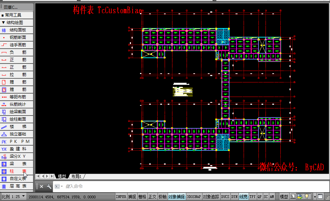Select the 绘柱截面 draw column section tool
This screenshot has height=201, width=330.
click(x=17, y=119)
